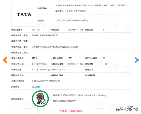
Task: Click the 优先权日期 label
Action: [x=90, y=75]
